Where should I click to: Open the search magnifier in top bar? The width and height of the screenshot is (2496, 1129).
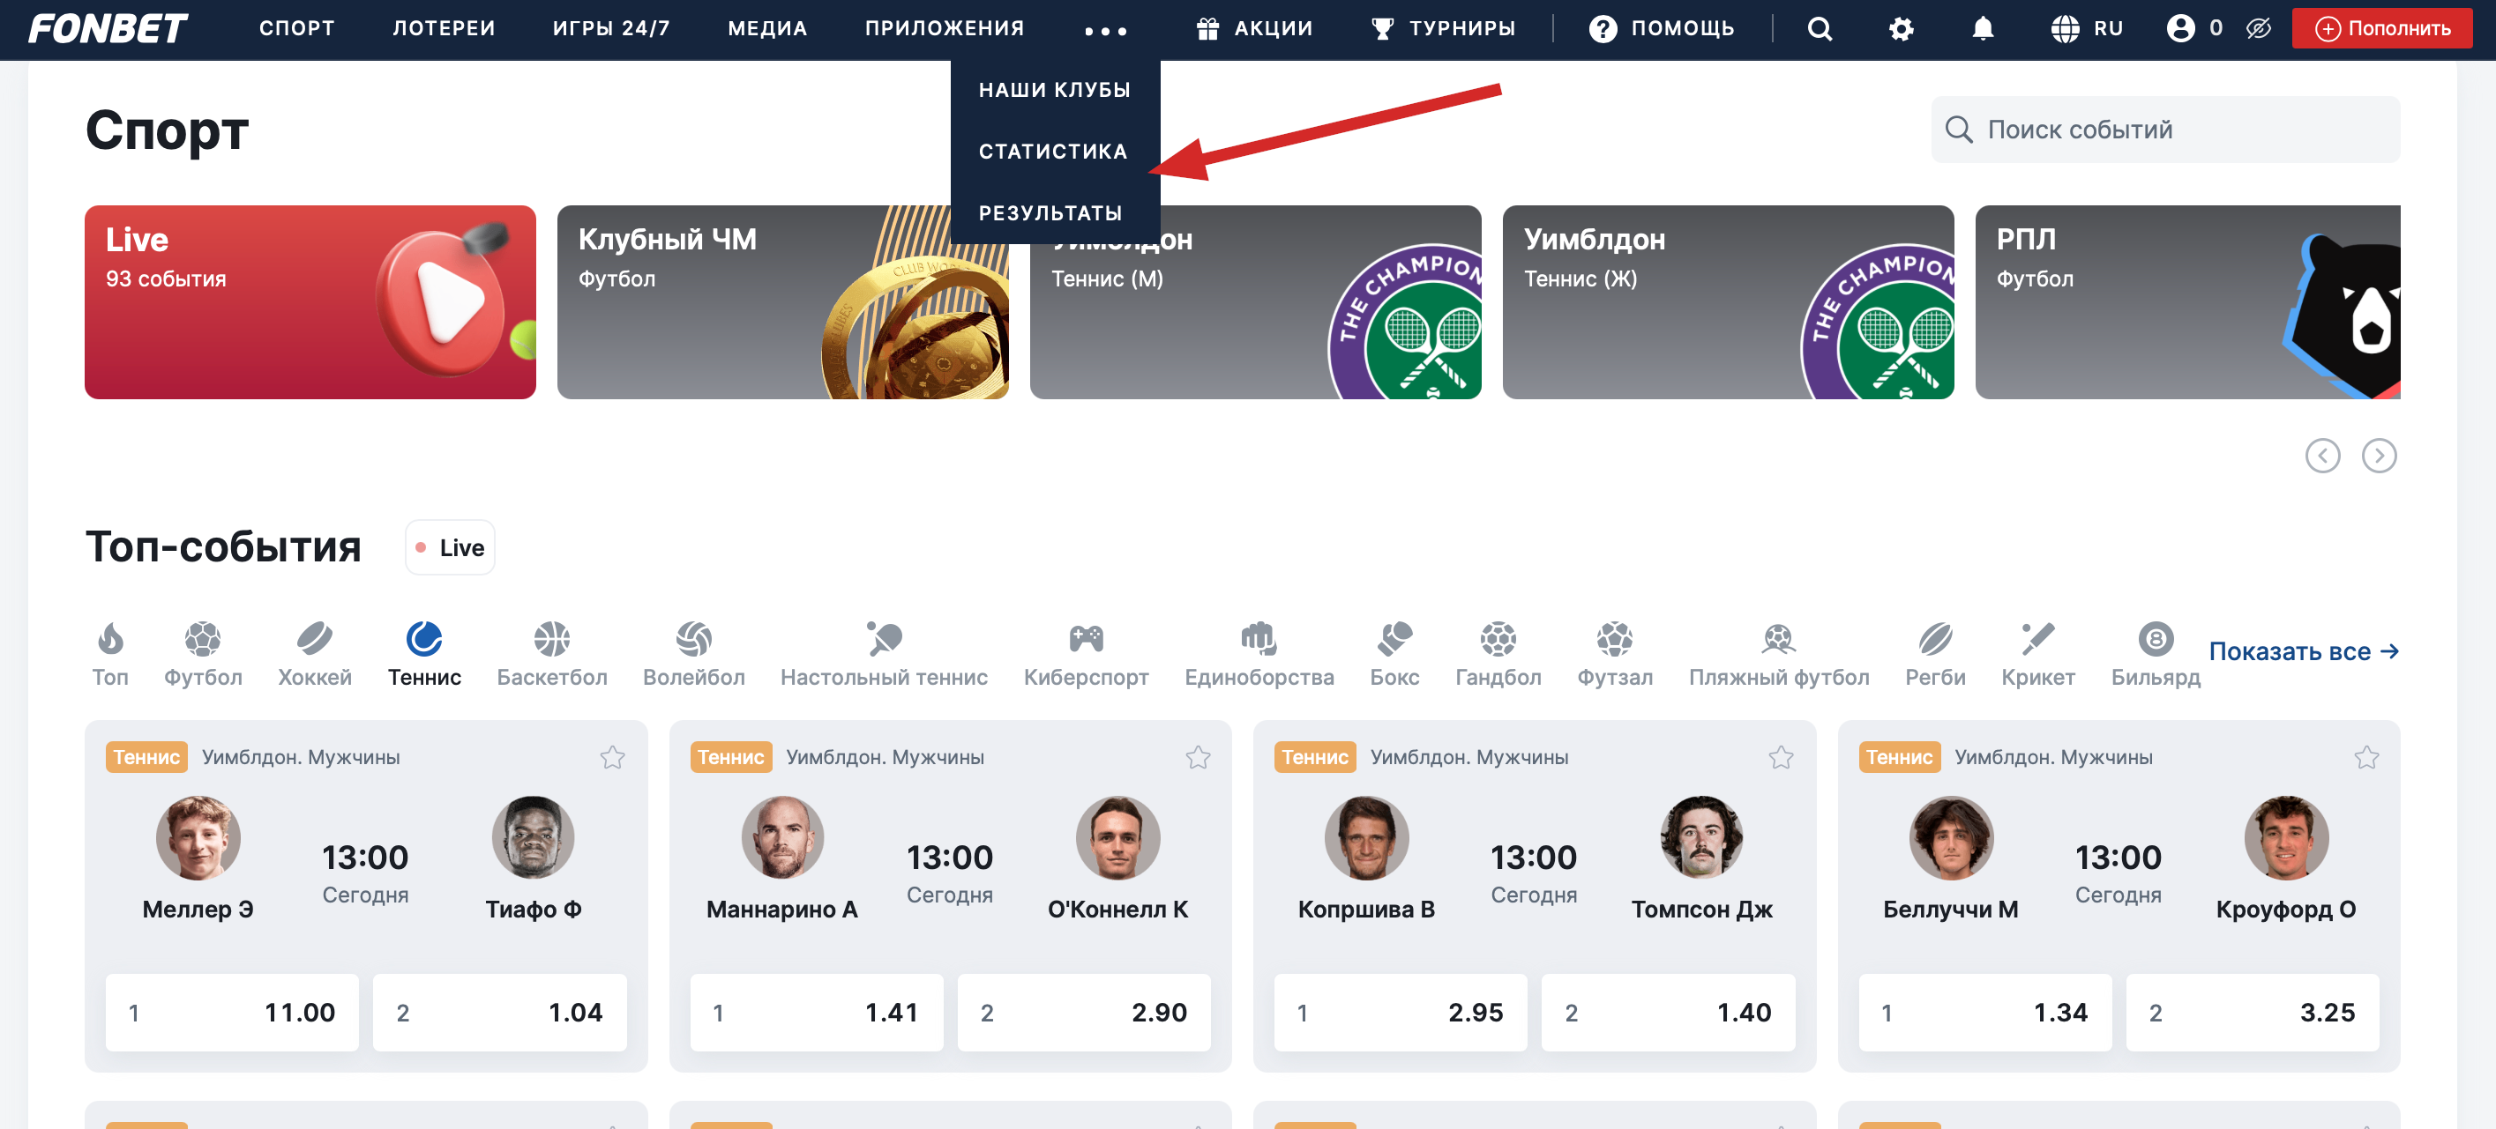(x=1819, y=29)
